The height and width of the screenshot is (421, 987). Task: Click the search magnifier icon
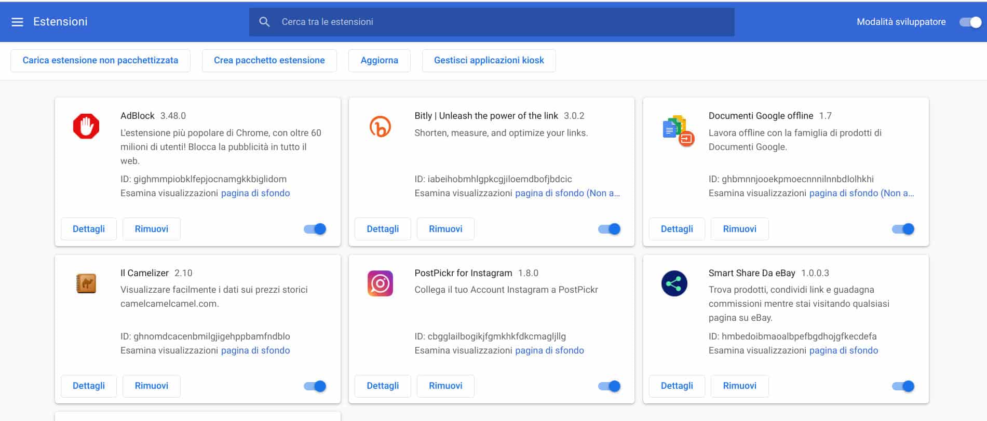[x=264, y=22]
